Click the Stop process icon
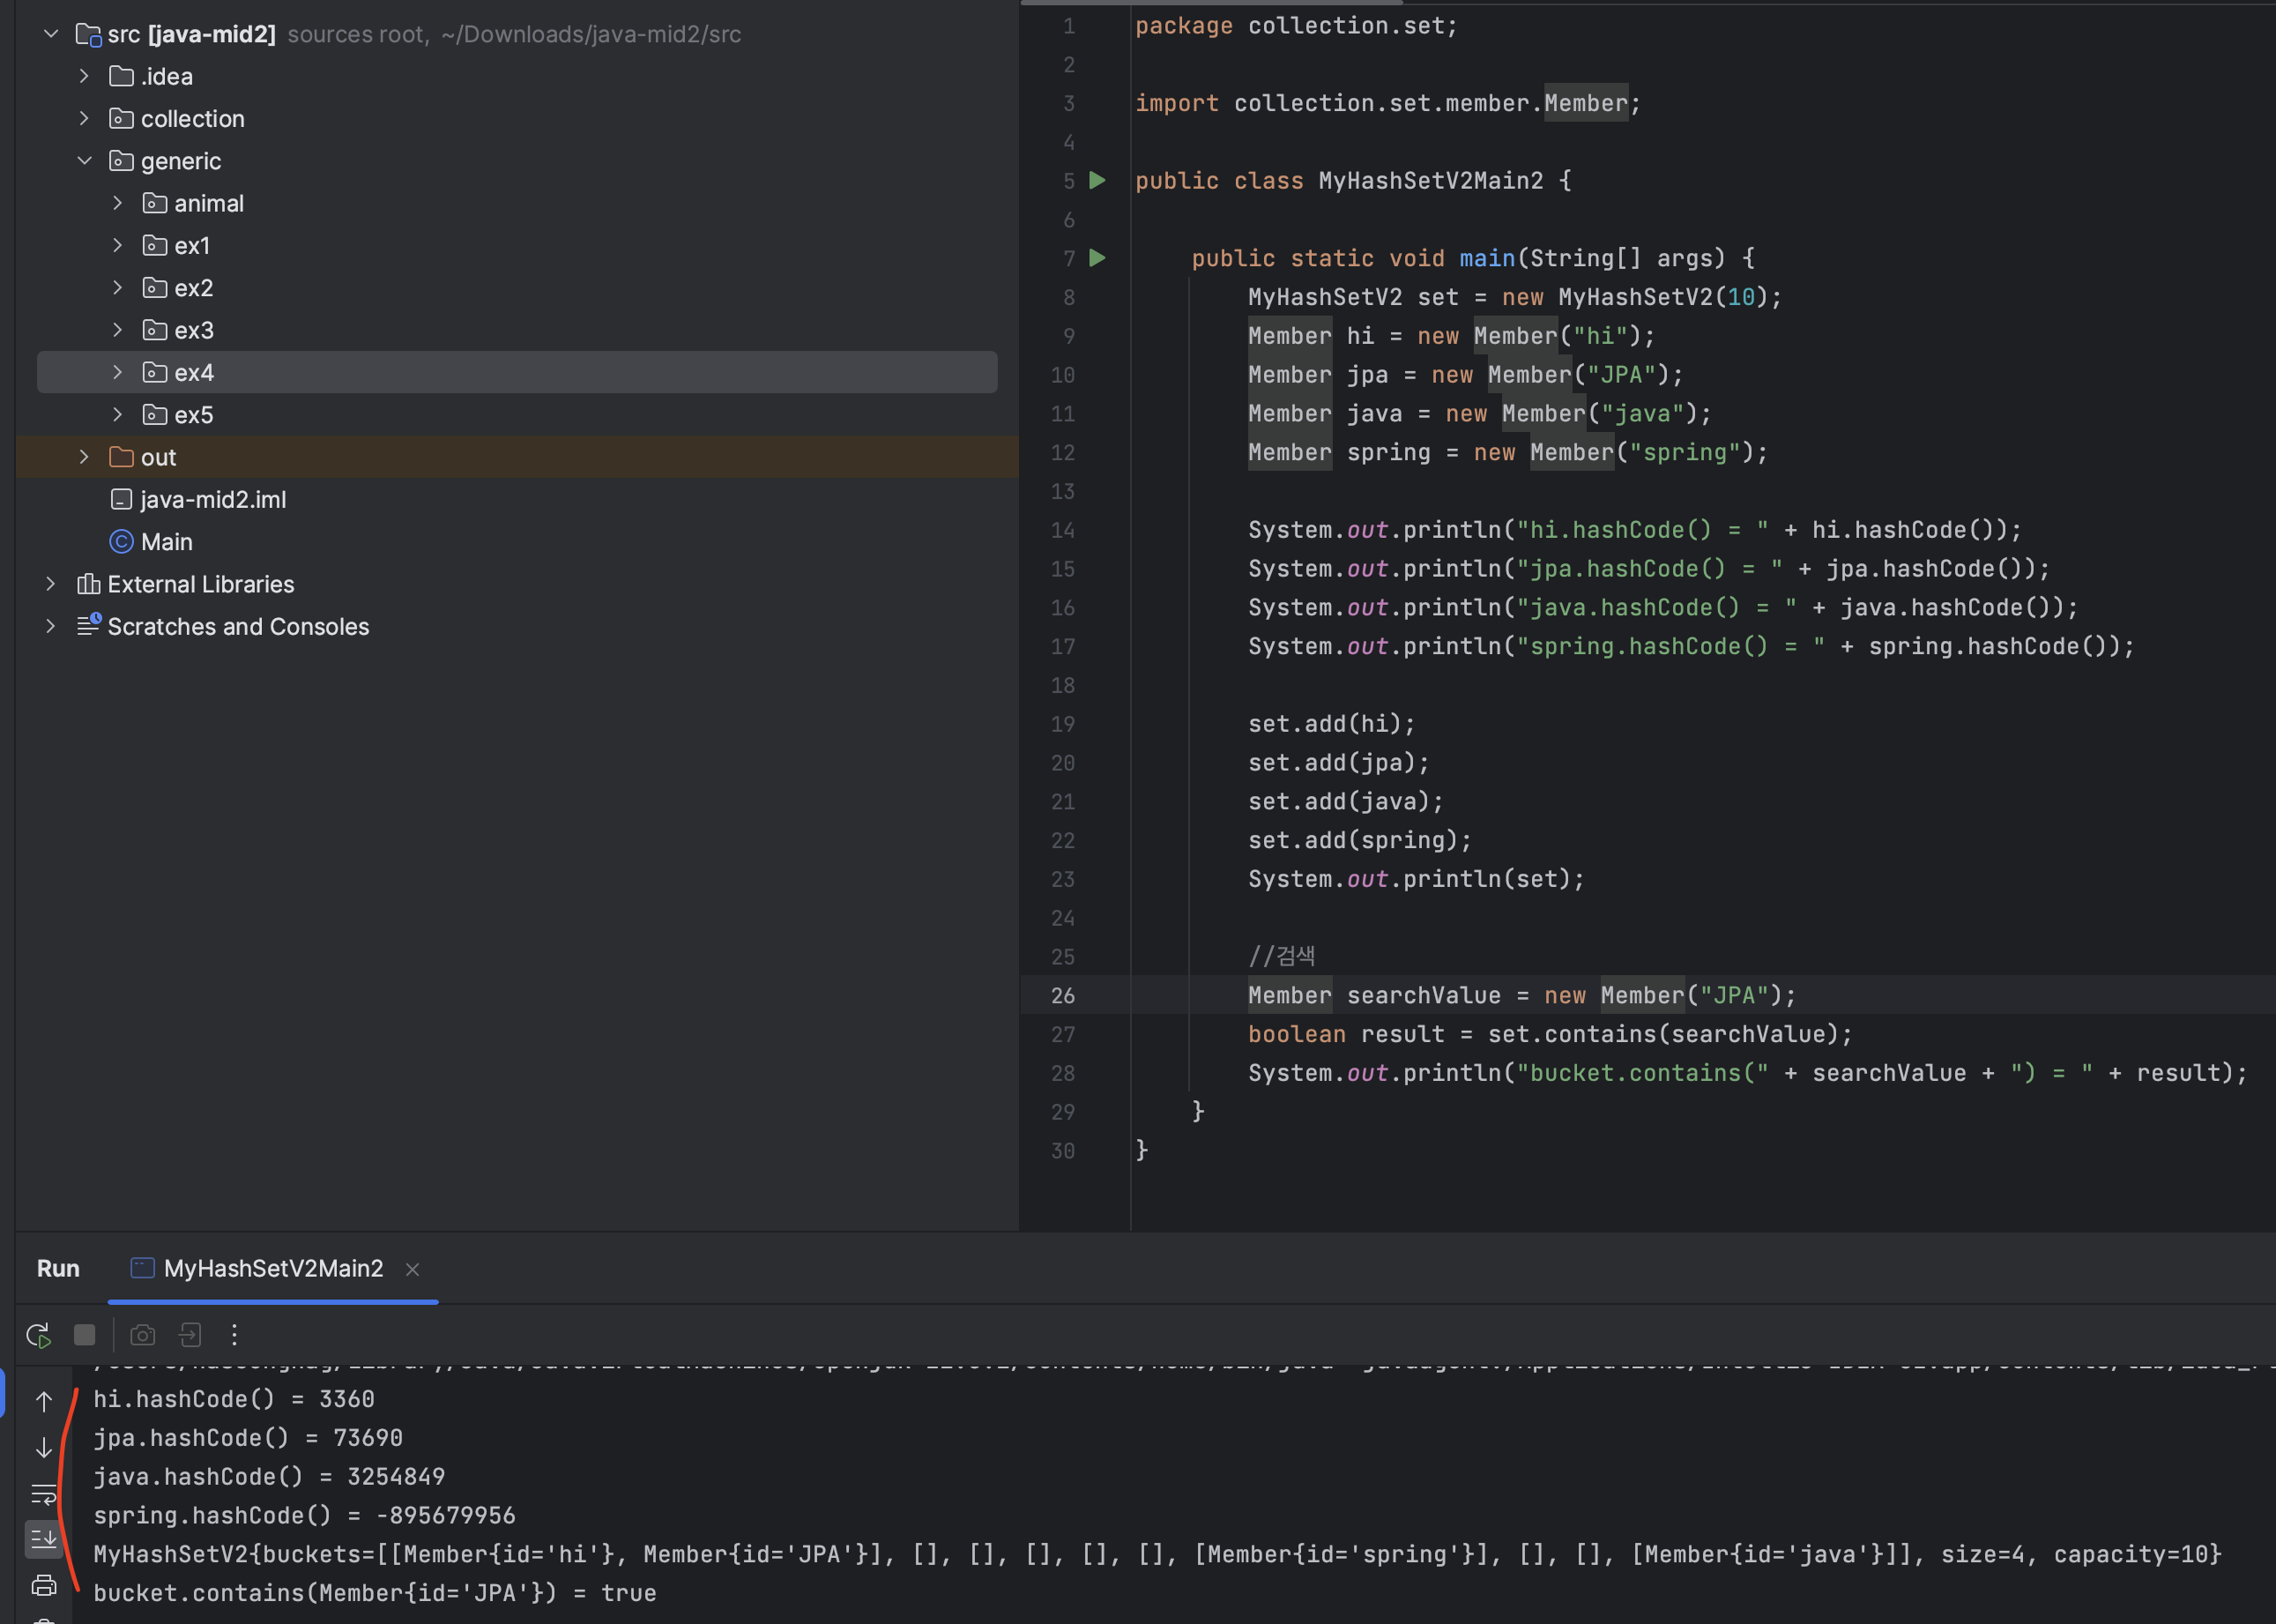2276x1624 pixels. click(x=85, y=1335)
